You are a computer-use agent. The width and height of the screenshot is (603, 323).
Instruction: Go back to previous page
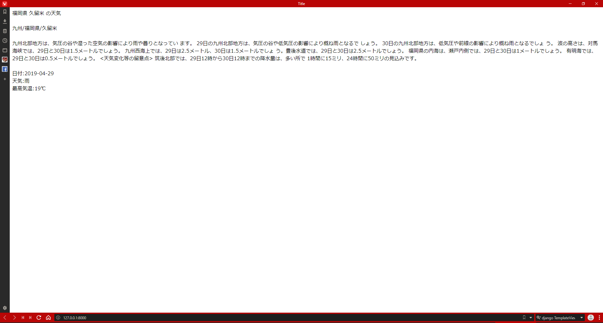click(x=5, y=318)
